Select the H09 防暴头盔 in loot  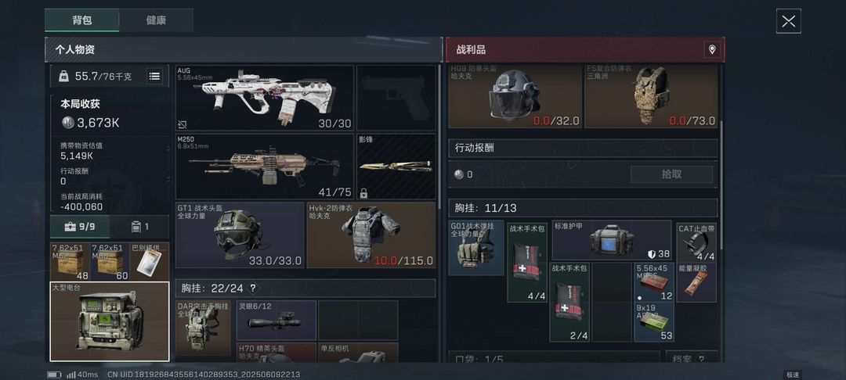pos(515,96)
